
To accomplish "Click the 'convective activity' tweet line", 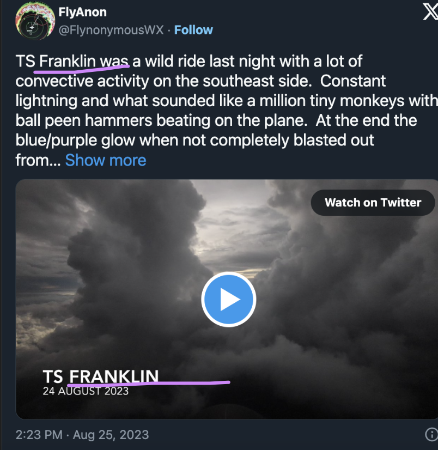I will (x=200, y=81).
